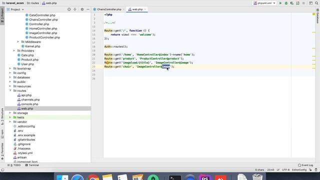Click the disabled stop button
Screen dimensions: 320x180
pyautogui.click(x=303, y=3)
